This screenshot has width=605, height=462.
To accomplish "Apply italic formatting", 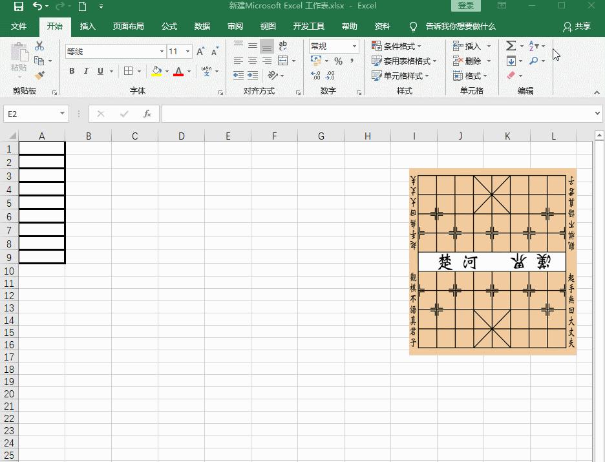I will click(86, 71).
